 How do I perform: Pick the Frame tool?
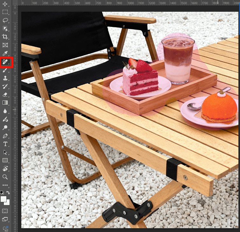tap(5, 45)
